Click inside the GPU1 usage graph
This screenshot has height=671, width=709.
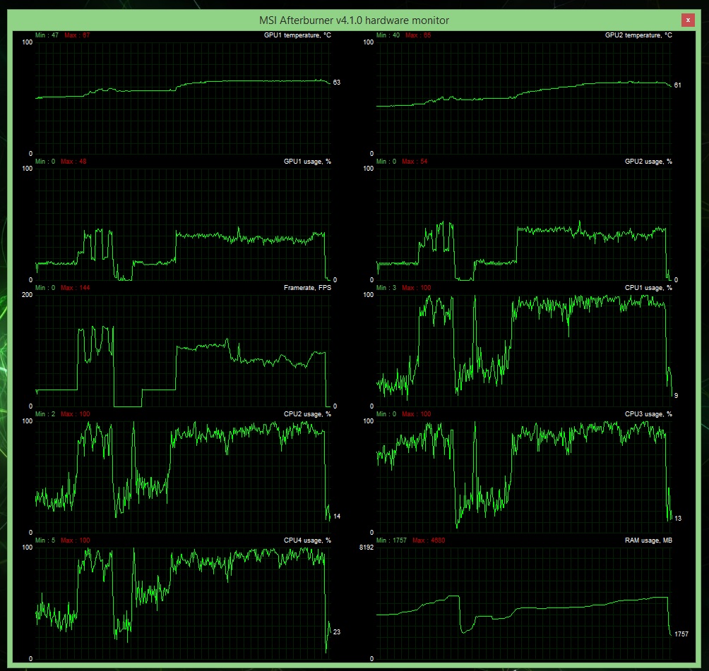click(x=183, y=224)
